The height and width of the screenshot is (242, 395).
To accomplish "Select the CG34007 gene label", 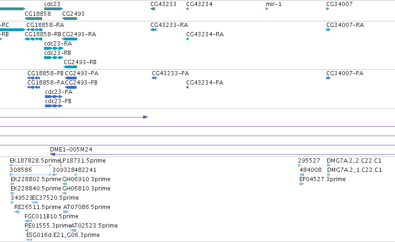I will (339, 4).
